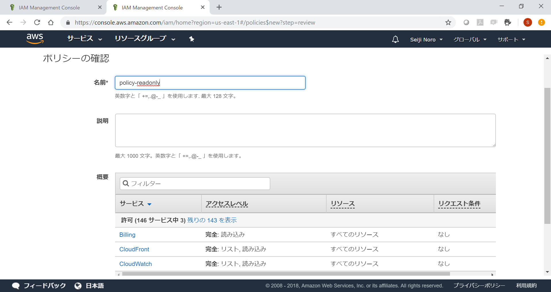This screenshot has height=292, width=551.
Task: Click the globe language icon in footer
Action: pos(78,286)
